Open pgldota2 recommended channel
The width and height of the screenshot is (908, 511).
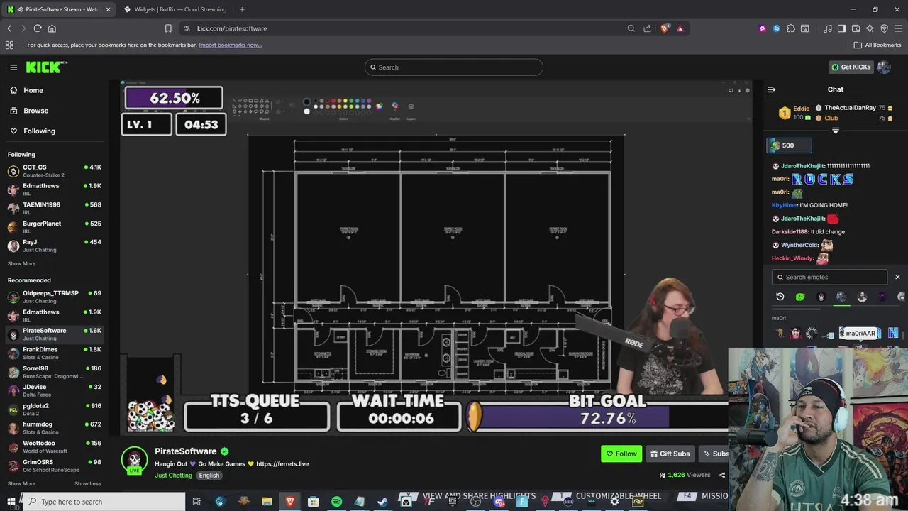tap(55, 410)
